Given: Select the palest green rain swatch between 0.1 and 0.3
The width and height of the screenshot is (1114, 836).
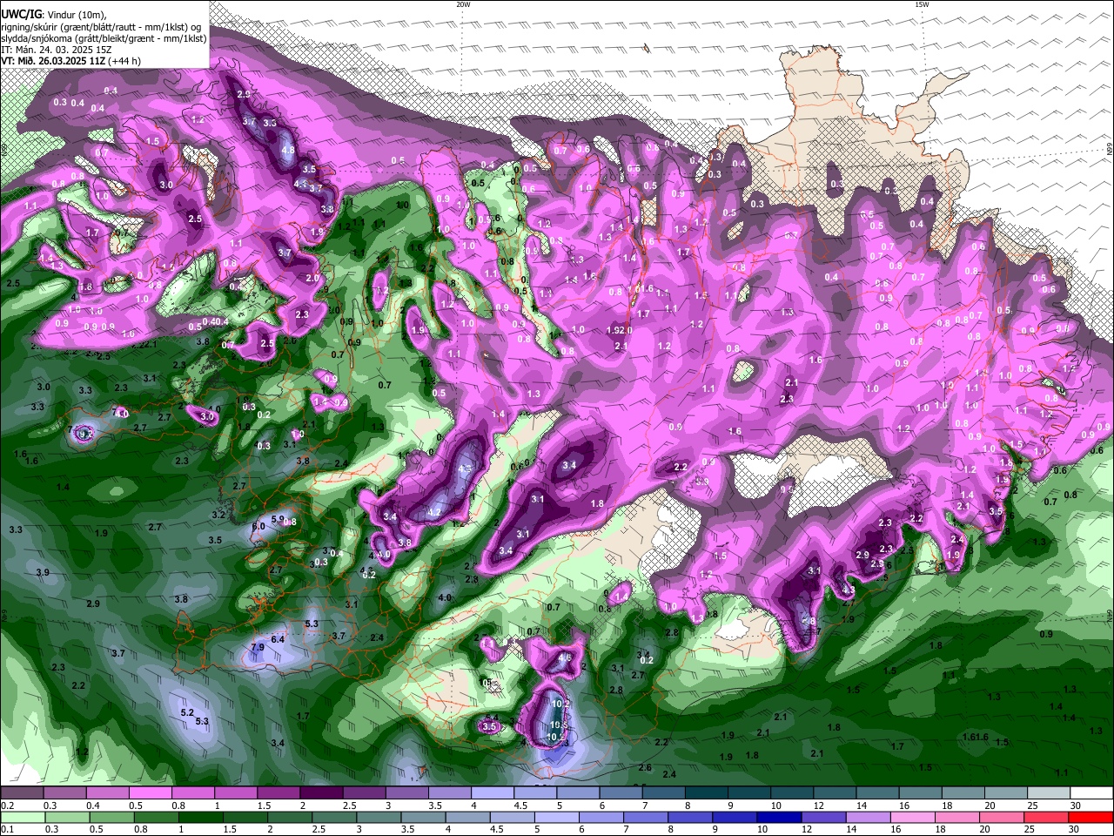Looking at the screenshot, I should tap(22, 817).
